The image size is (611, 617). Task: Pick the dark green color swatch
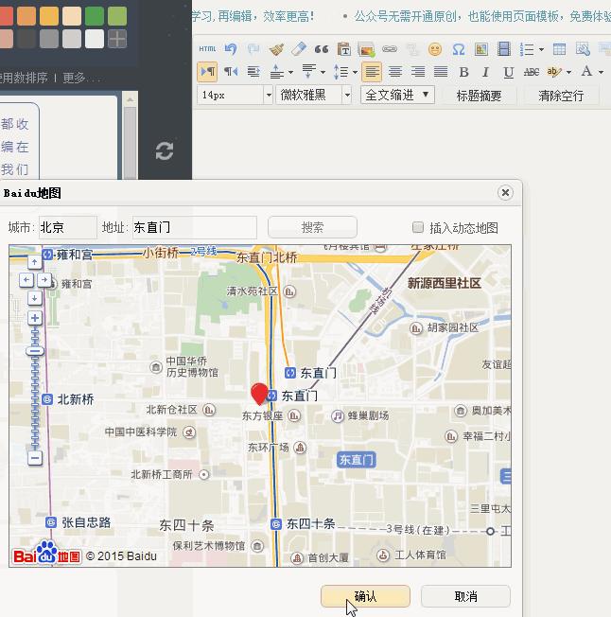coord(95,16)
